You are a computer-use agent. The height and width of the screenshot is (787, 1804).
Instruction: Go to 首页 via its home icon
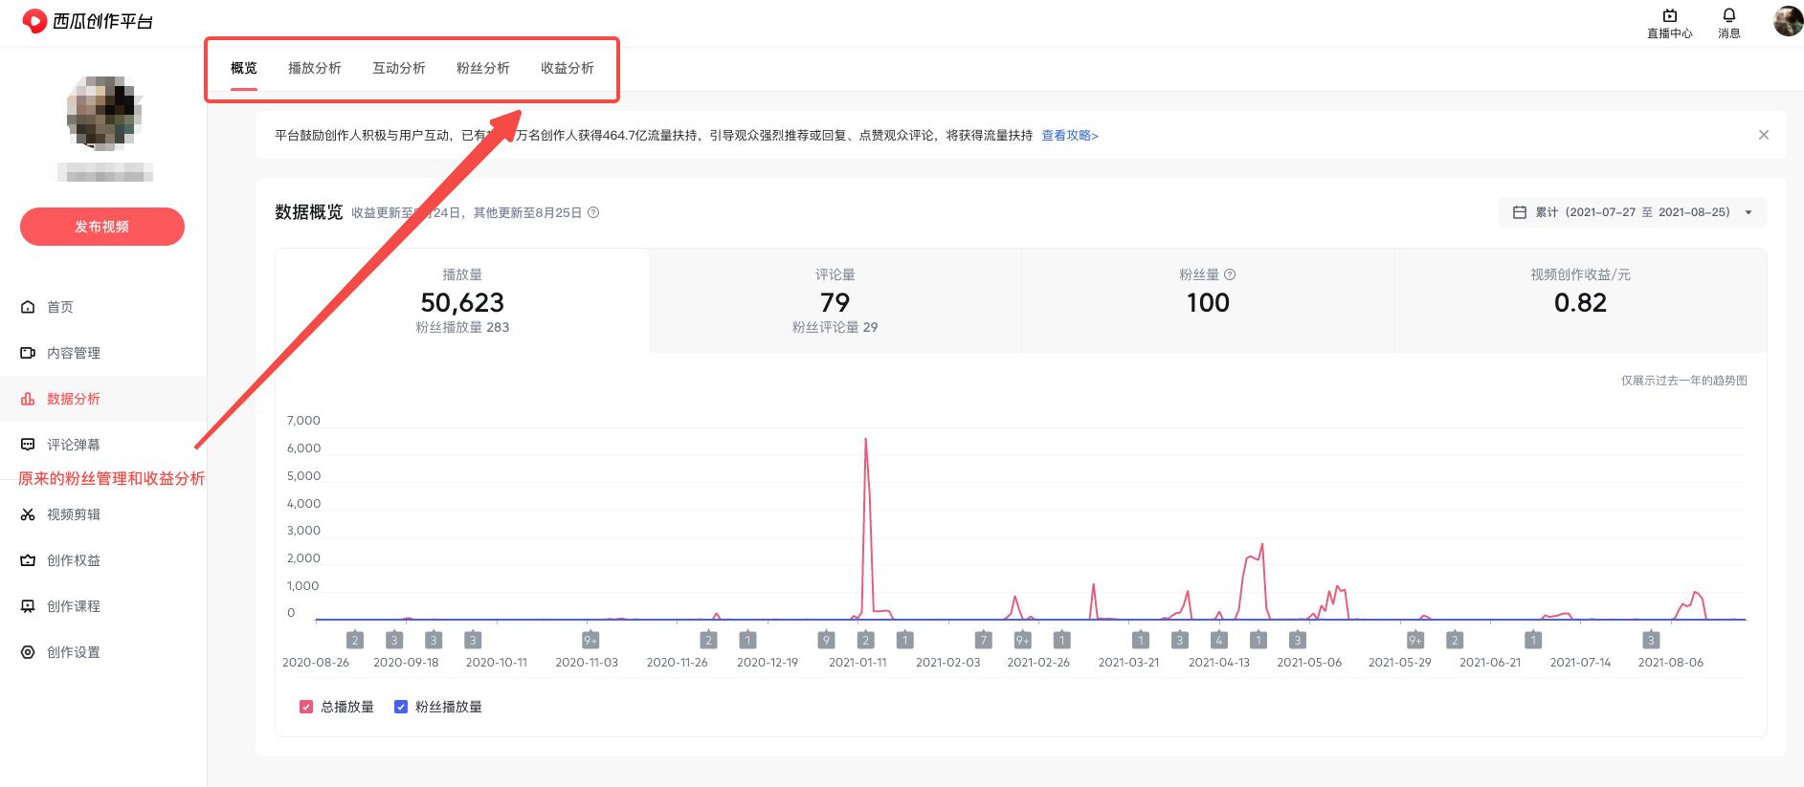[x=28, y=307]
